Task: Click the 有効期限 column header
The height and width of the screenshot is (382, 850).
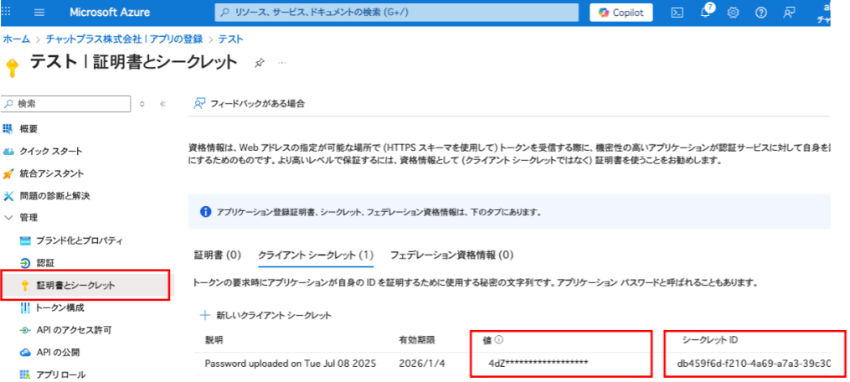Action: (x=416, y=340)
